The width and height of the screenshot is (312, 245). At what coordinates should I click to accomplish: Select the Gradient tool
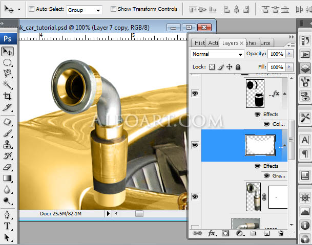[8, 178]
